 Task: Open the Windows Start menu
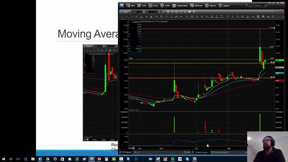(x=4, y=159)
